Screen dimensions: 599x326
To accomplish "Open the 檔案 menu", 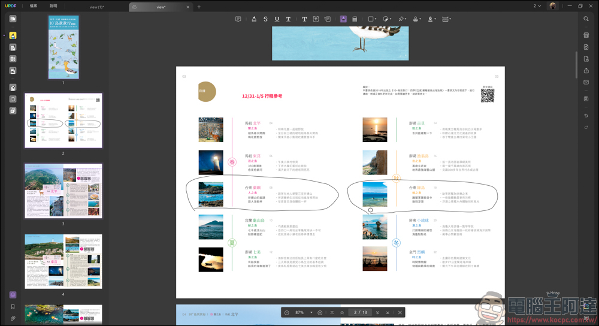I will (34, 6).
